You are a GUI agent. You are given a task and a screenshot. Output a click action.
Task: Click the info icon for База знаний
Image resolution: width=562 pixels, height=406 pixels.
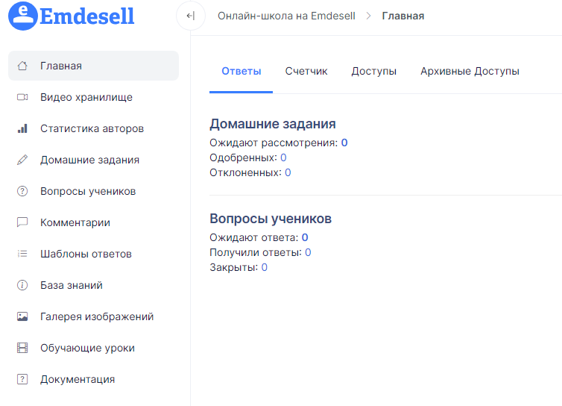pos(22,285)
